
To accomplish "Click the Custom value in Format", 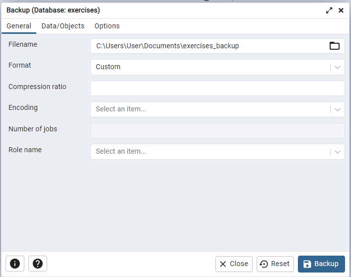I will tap(108, 67).
